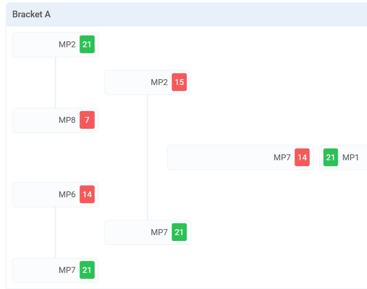Viewport: 367px width, 289px height.
Task: Click the Bracket A header title
Action: (32, 15)
